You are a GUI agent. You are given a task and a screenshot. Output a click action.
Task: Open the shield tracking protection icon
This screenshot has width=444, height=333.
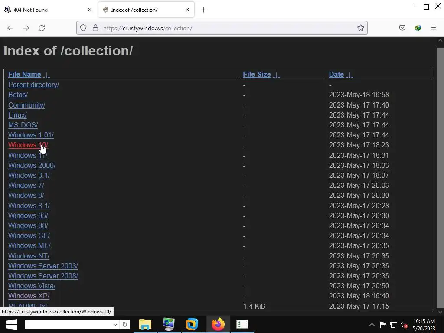tap(83, 28)
